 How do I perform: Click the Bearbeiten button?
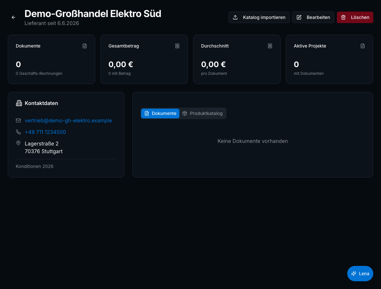[x=313, y=17]
